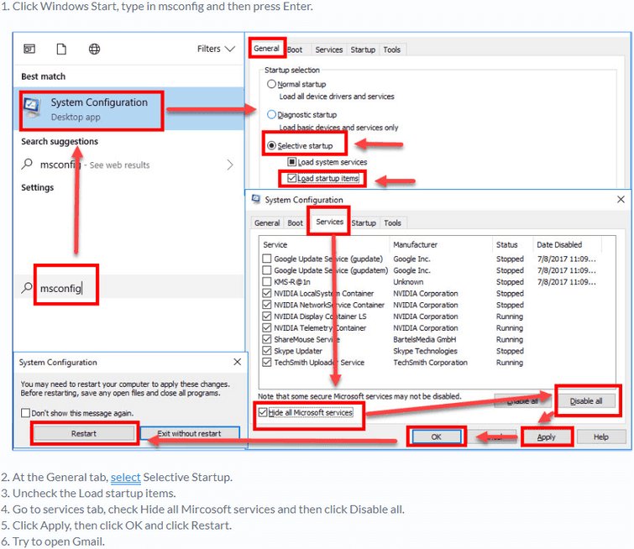The width and height of the screenshot is (634, 549).
Task: Check the KMS-R@1n service checkbox
Action: 267,282
